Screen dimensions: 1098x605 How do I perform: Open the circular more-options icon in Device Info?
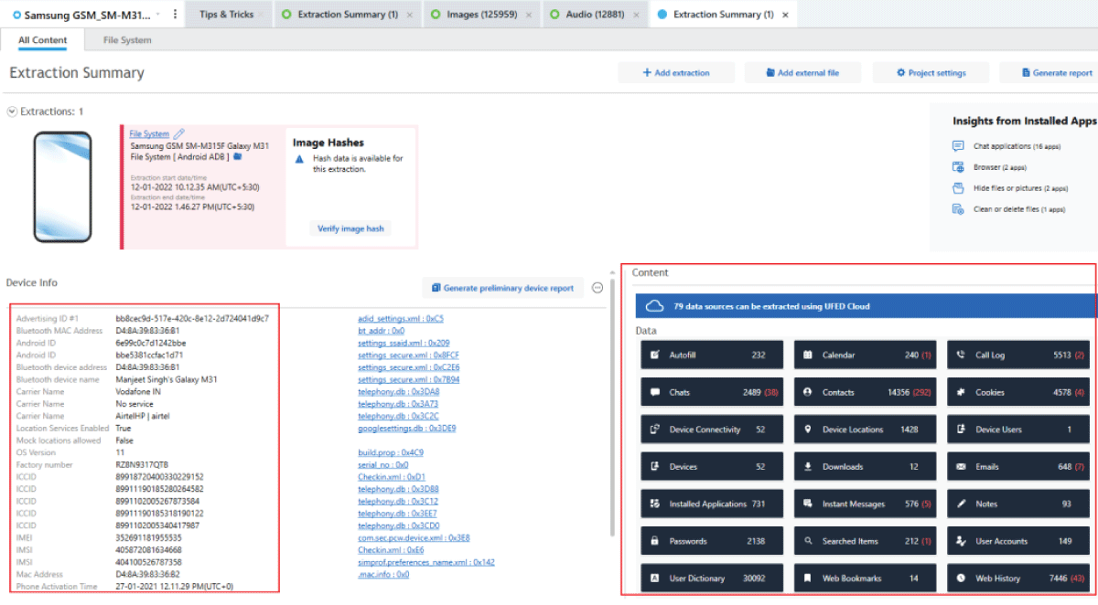pos(597,288)
